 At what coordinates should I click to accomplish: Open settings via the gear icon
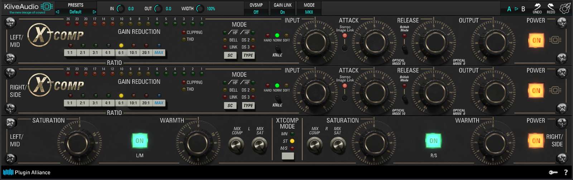[x=565, y=8]
